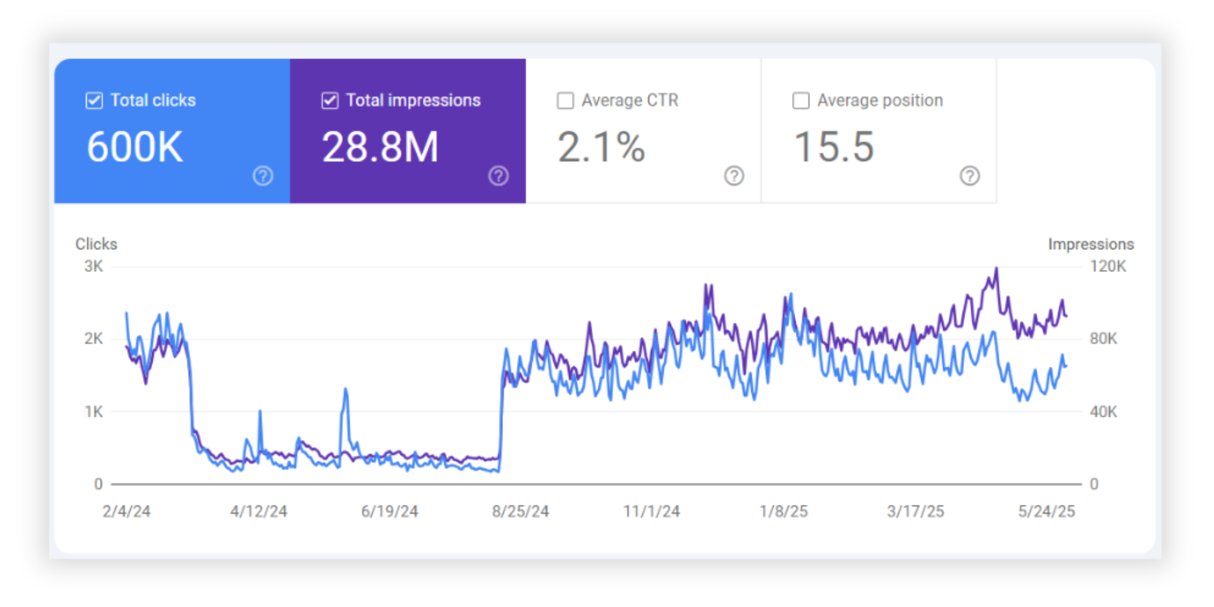Screen dimensions: 1214x607
Task: Click the Average CTR help question mark
Action: click(x=734, y=176)
